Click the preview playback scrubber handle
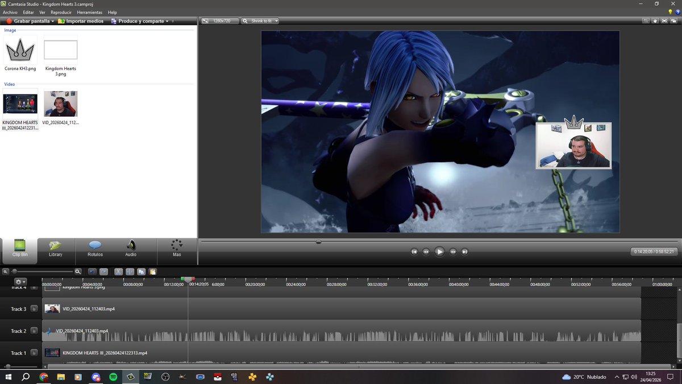Screen dimensions: 682x384 [318, 242]
